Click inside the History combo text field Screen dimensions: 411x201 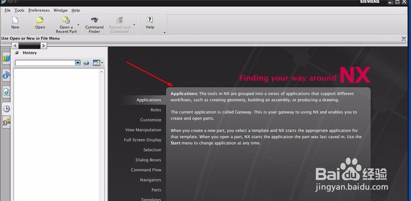tap(45, 63)
